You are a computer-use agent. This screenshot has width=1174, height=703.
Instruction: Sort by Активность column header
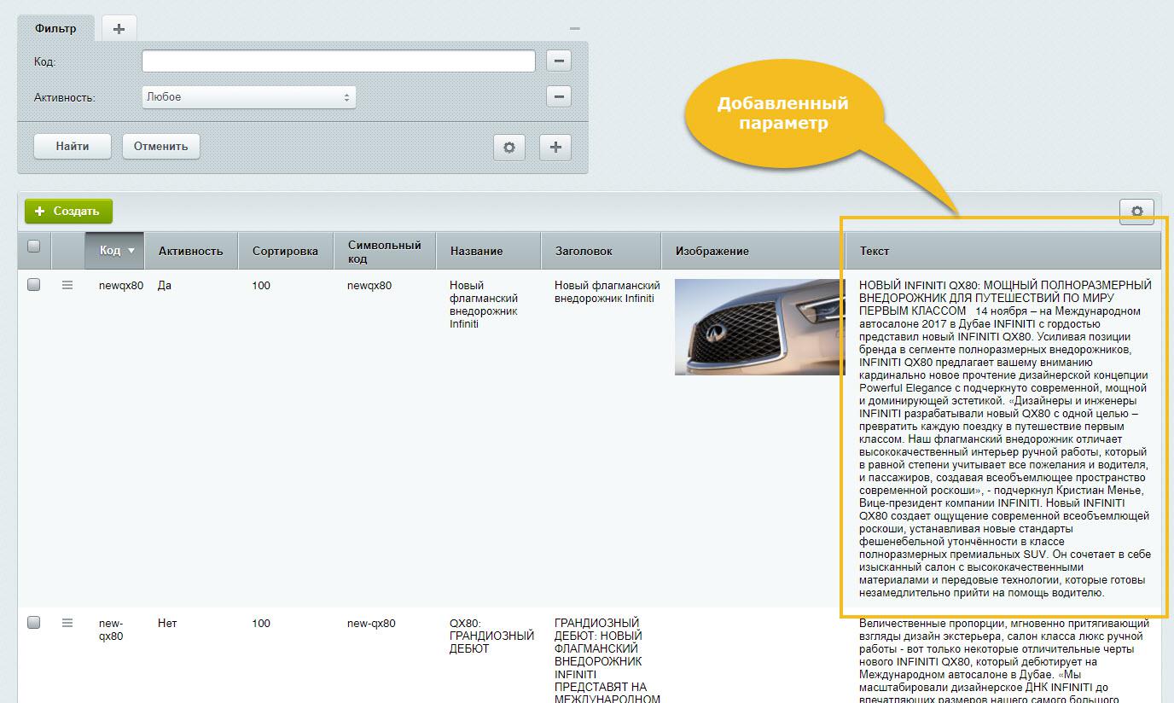coord(190,251)
